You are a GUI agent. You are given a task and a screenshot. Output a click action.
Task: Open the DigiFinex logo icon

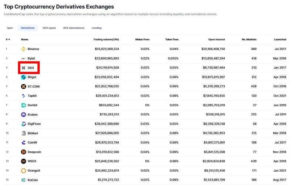pos(23,124)
